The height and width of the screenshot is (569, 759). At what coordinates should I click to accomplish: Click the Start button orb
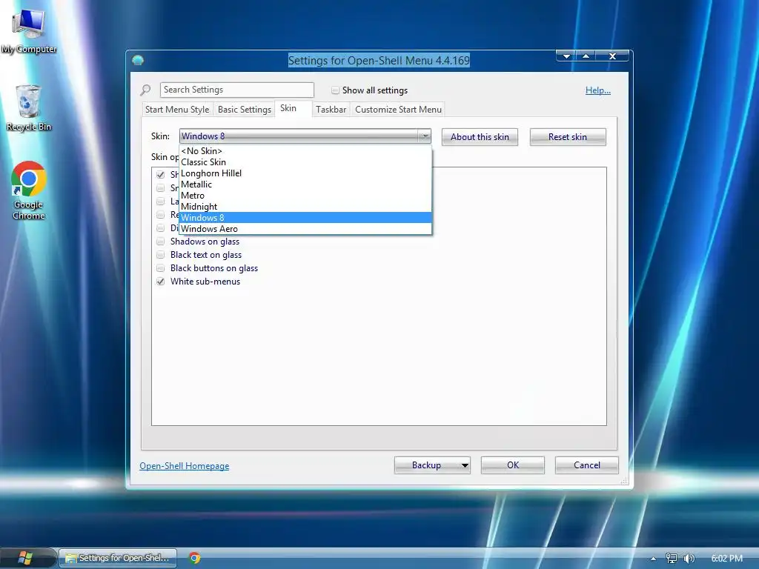[25, 558]
